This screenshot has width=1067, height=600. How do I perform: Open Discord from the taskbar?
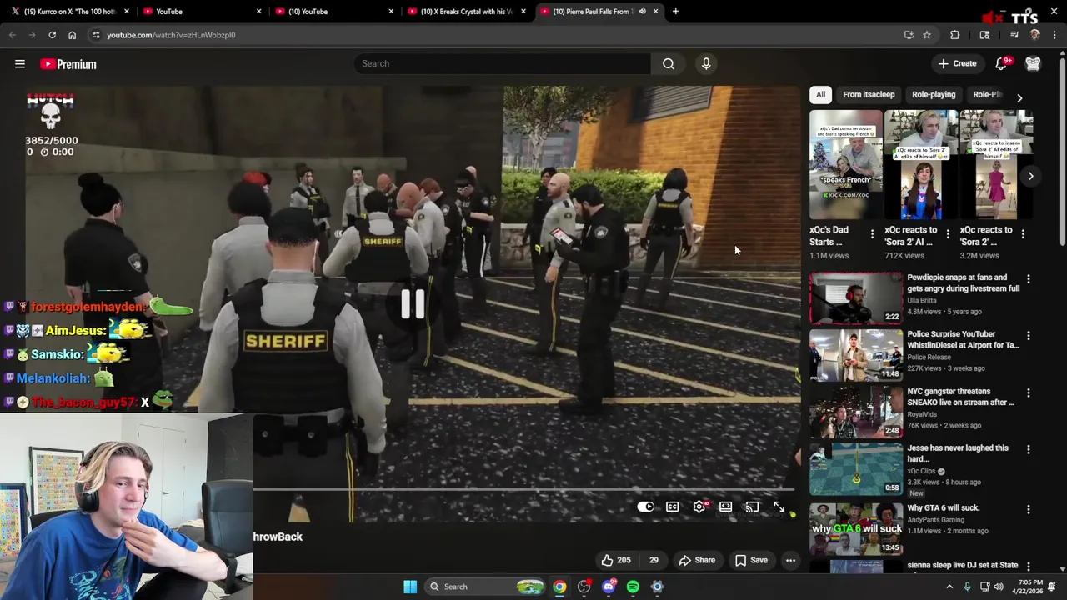click(x=609, y=587)
